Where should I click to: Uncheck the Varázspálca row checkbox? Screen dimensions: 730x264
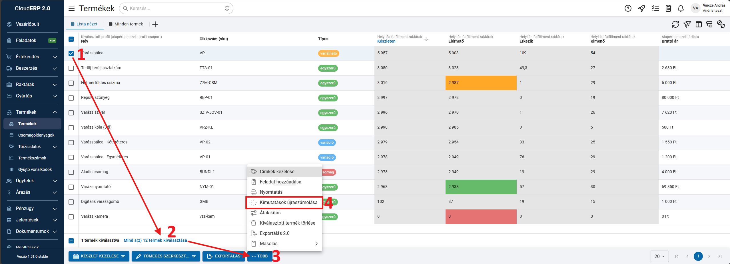(71, 53)
